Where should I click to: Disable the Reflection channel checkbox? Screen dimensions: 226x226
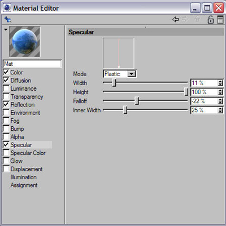point(6,104)
